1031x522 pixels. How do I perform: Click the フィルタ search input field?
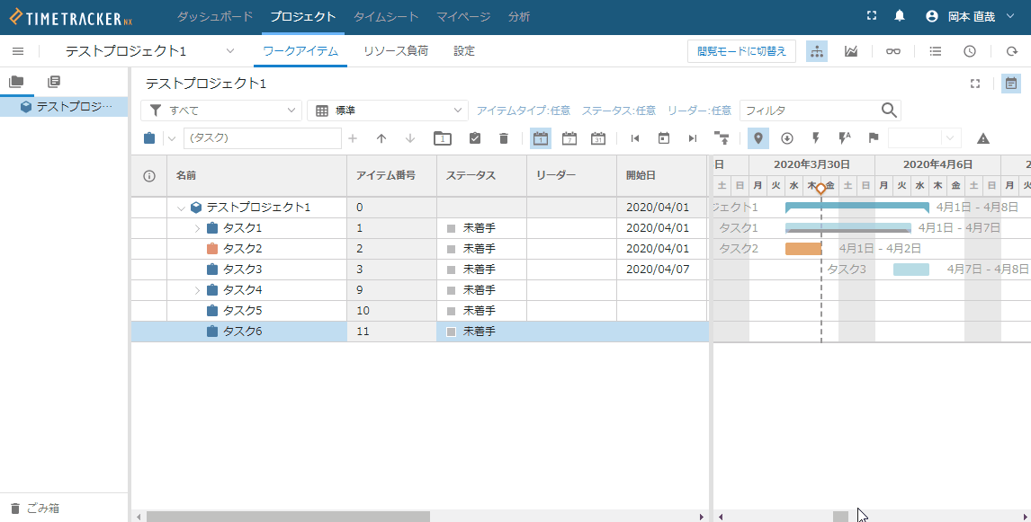pyautogui.click(x=808, y=111)
